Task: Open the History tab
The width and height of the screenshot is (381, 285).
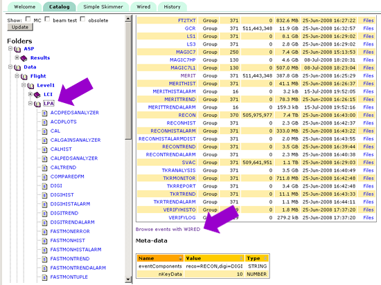Action: click(172, 7)
